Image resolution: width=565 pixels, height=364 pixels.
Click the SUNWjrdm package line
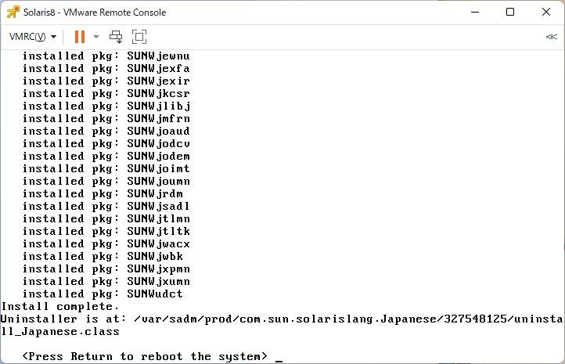coord(103,193)
